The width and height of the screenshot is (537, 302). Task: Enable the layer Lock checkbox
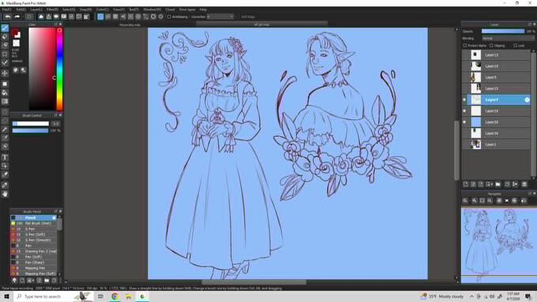[x=516, y=45]
